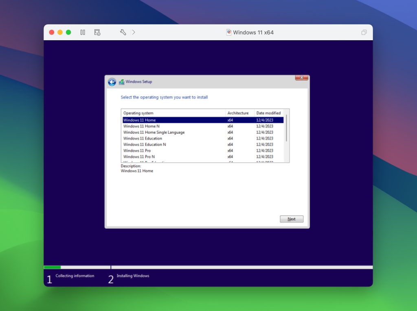Open virtual machine settings with the wrench icon
Image resolution: width=417 pixels, height=311 pixels.
(123, 32)
